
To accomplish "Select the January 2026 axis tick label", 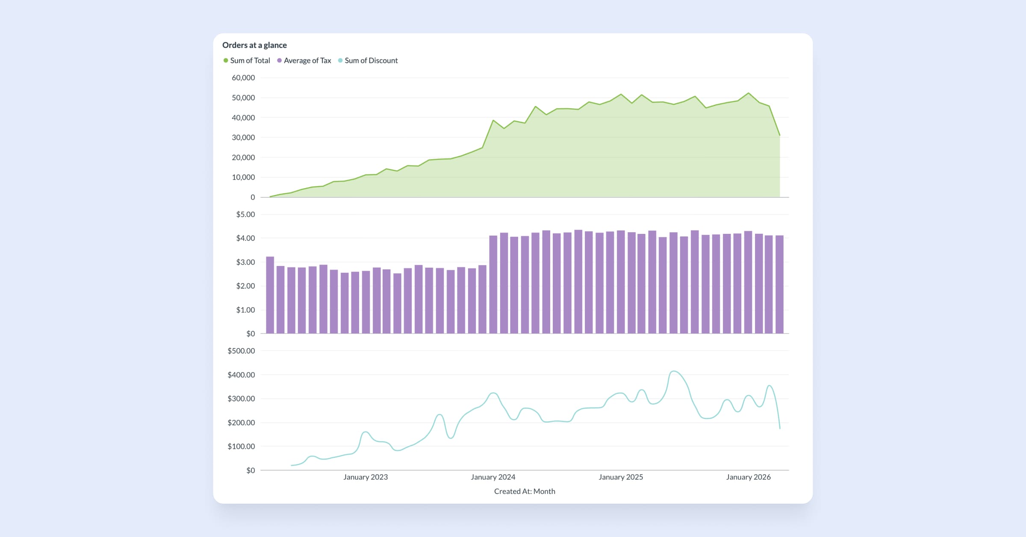I will pyautogui.click(x=748, y=477).
